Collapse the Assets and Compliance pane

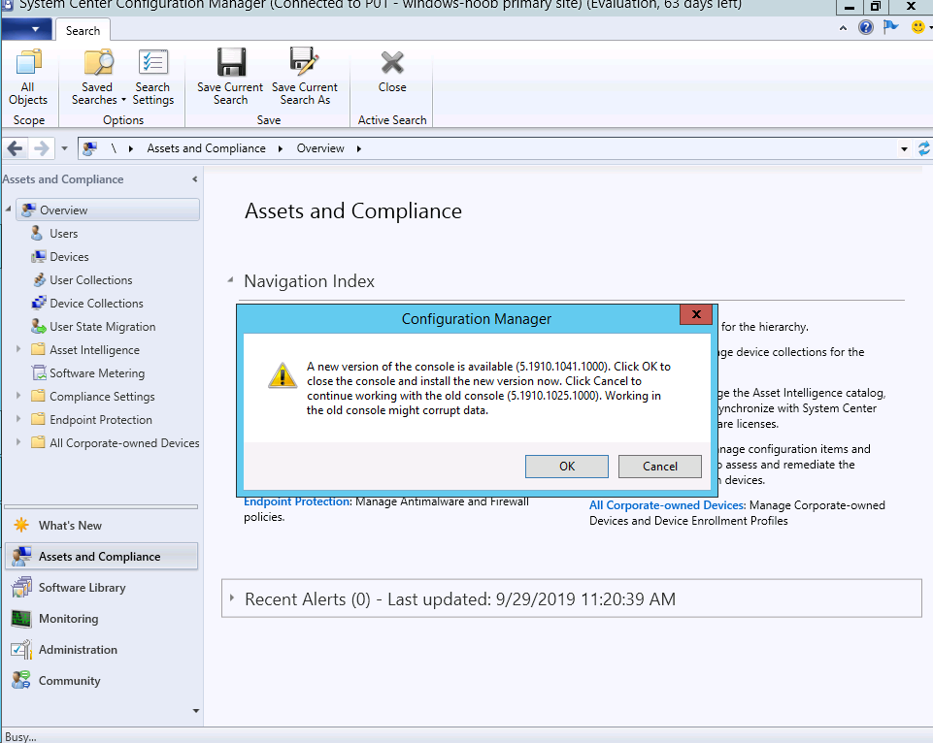pyautogui.click(x=194, y=178)
